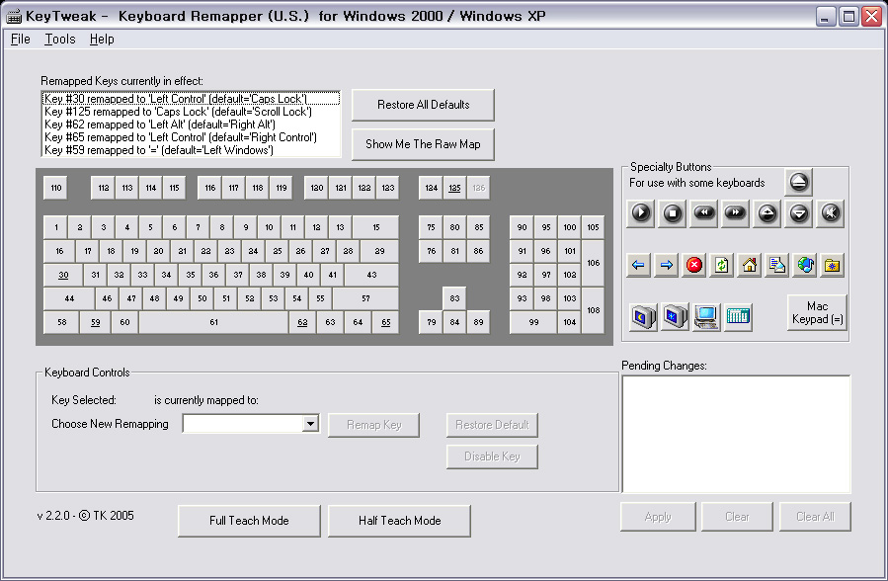Click keyboard key 43 (Enter position)
The width and height of the screenshot is (888, 581).
coord(371,276)
